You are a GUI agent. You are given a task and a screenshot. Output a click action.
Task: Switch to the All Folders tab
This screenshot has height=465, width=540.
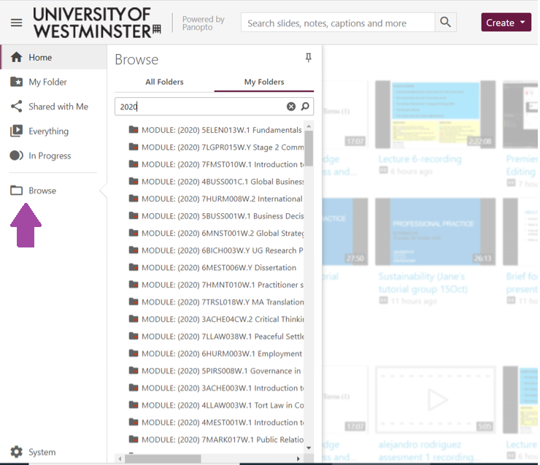click(x=164, y=82)
